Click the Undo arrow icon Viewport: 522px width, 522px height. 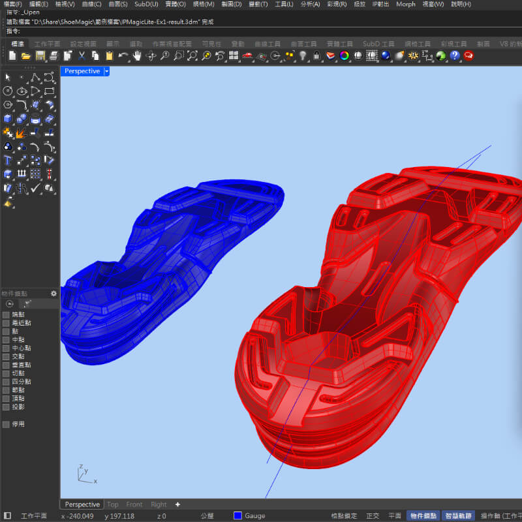click(123, 56)
